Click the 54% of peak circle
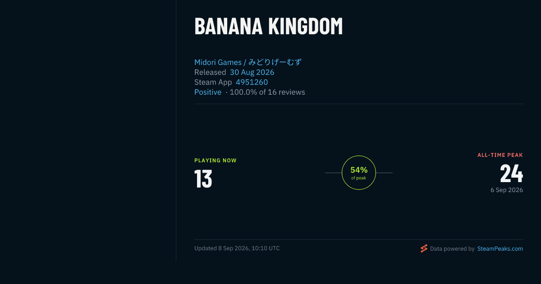This screenshot has height=284, width=541. [x=359, y=173]
